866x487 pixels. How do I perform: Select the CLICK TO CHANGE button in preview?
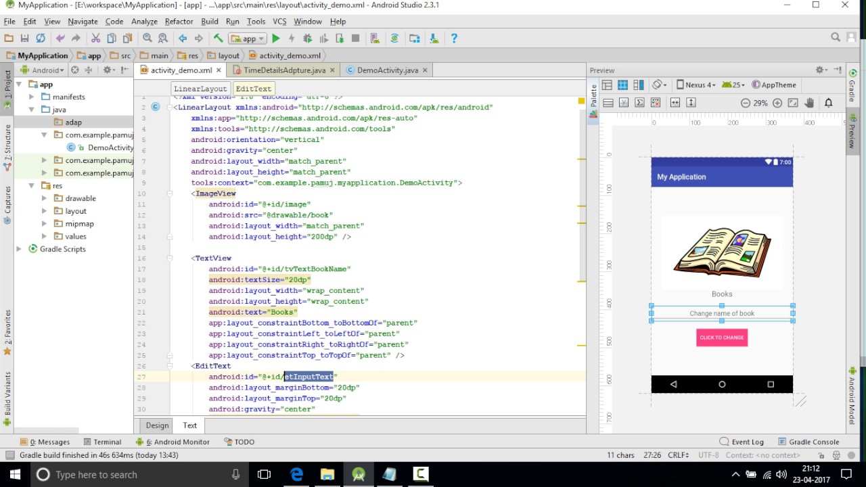722,338
